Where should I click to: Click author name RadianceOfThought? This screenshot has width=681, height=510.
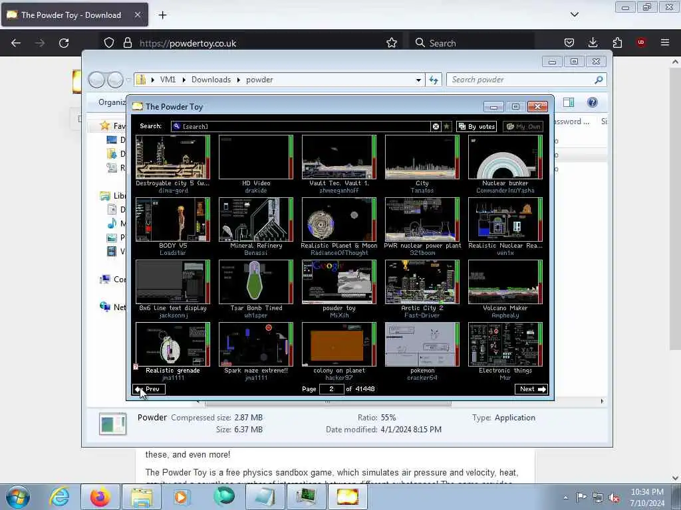[339, 253]
